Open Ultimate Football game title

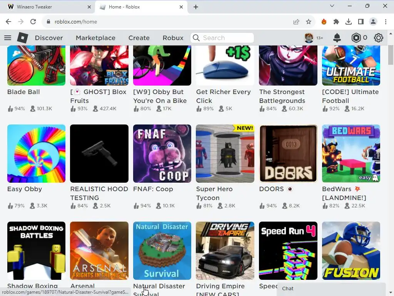pyautogui.click(x=350, y=96)
